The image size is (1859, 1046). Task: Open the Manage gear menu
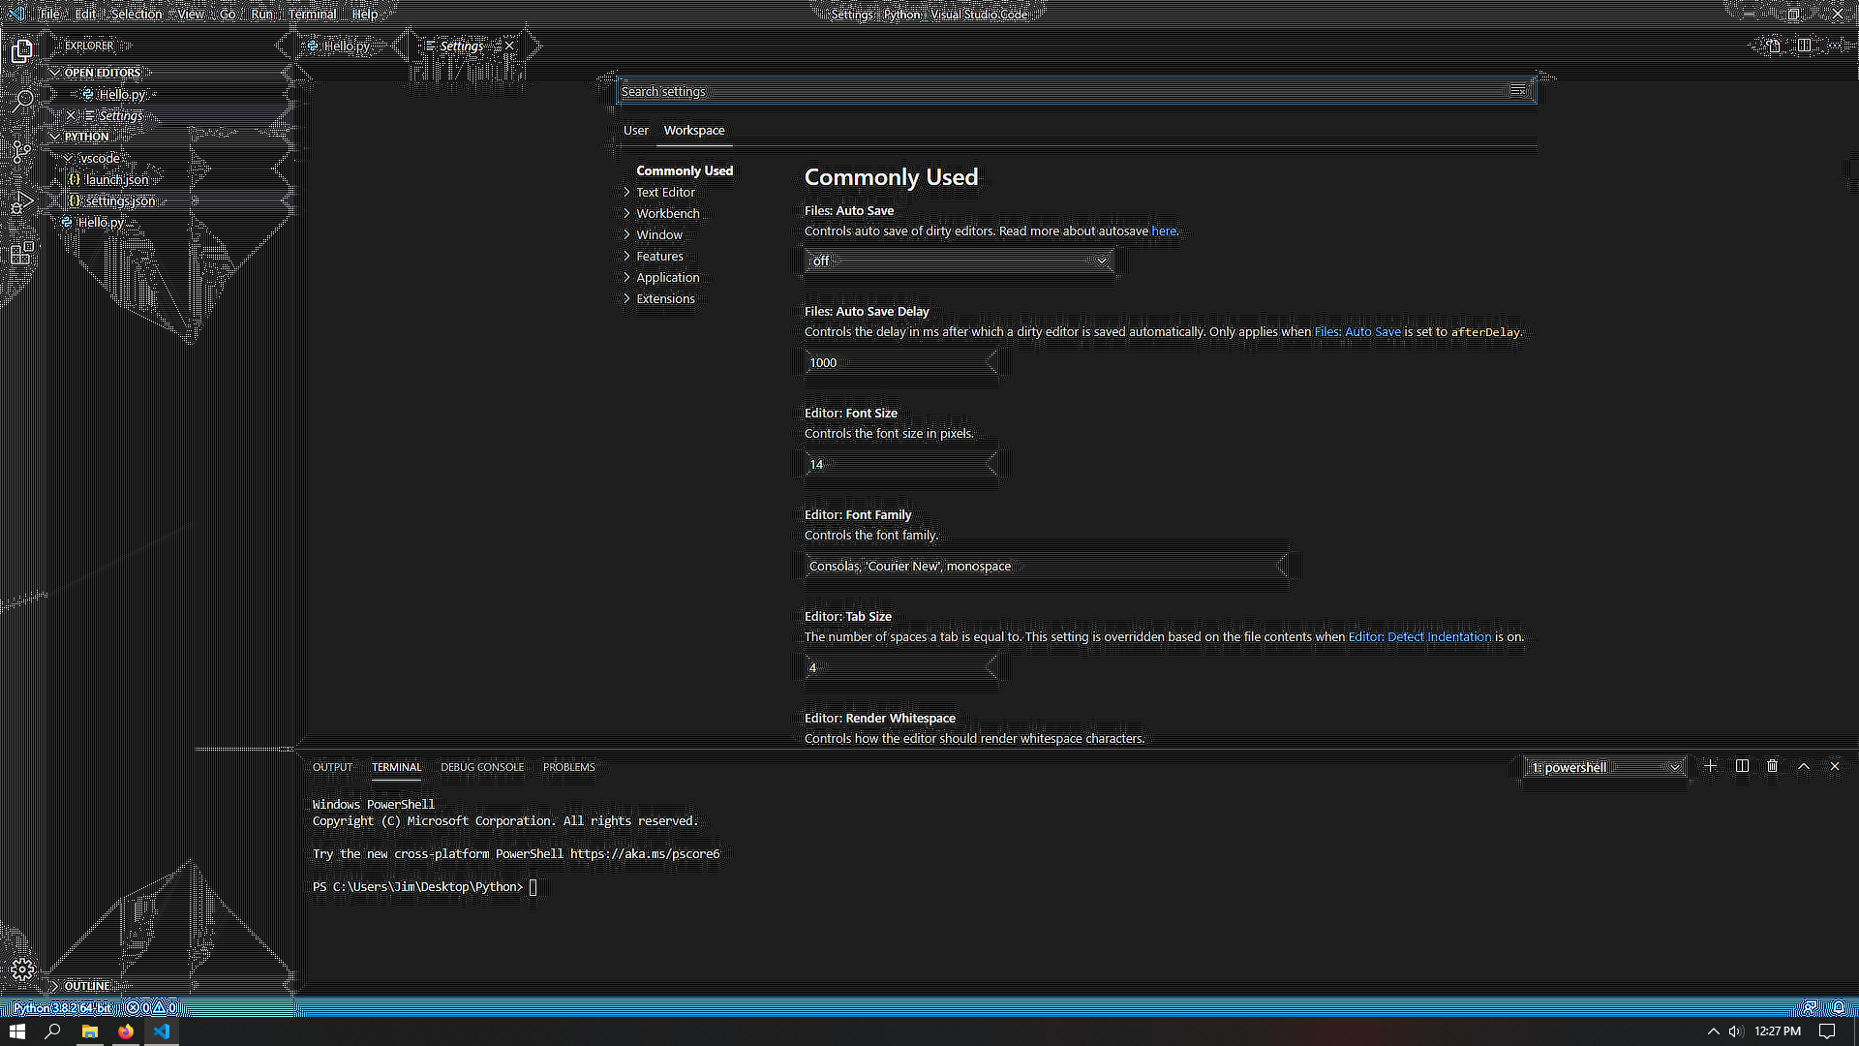pyautogui.click(x=22, y=969)
